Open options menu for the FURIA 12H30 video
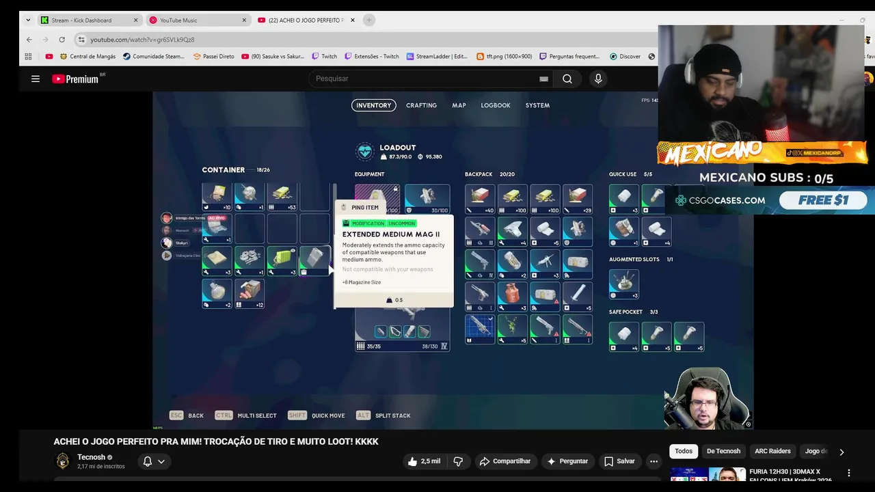The height and width of the screenshot is (492, 875). point(849,473)
